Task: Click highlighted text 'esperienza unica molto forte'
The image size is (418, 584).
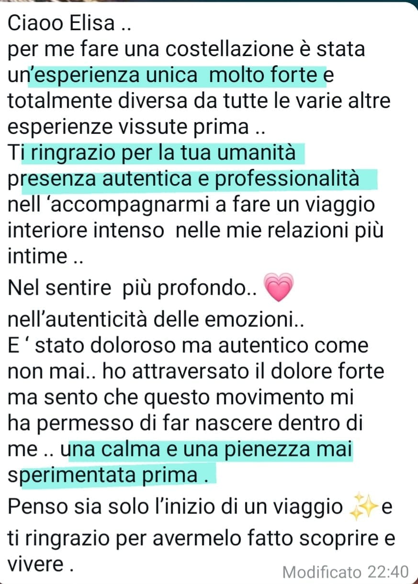Action: (x=178, y=75)
